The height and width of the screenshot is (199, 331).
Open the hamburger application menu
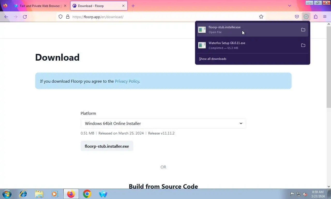[325, 17]
